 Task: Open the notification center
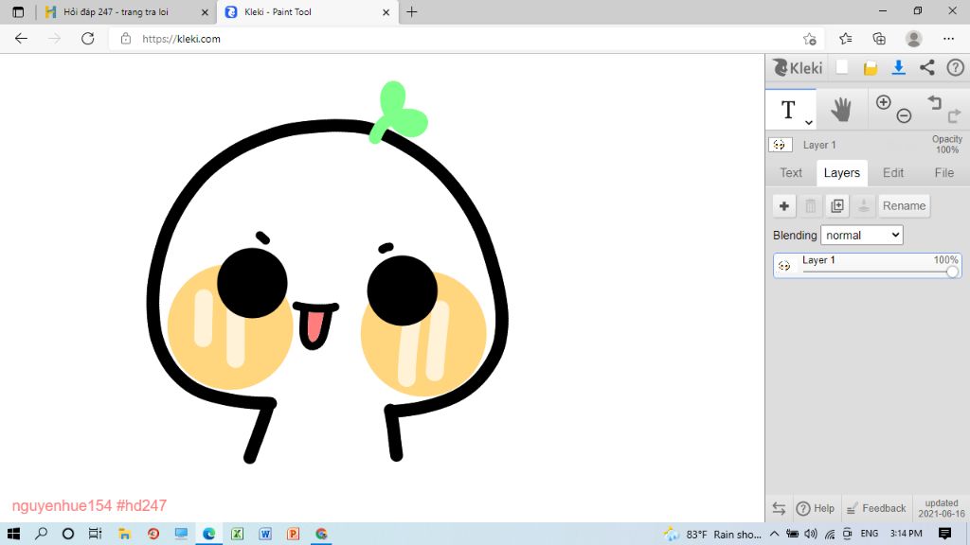944,534
